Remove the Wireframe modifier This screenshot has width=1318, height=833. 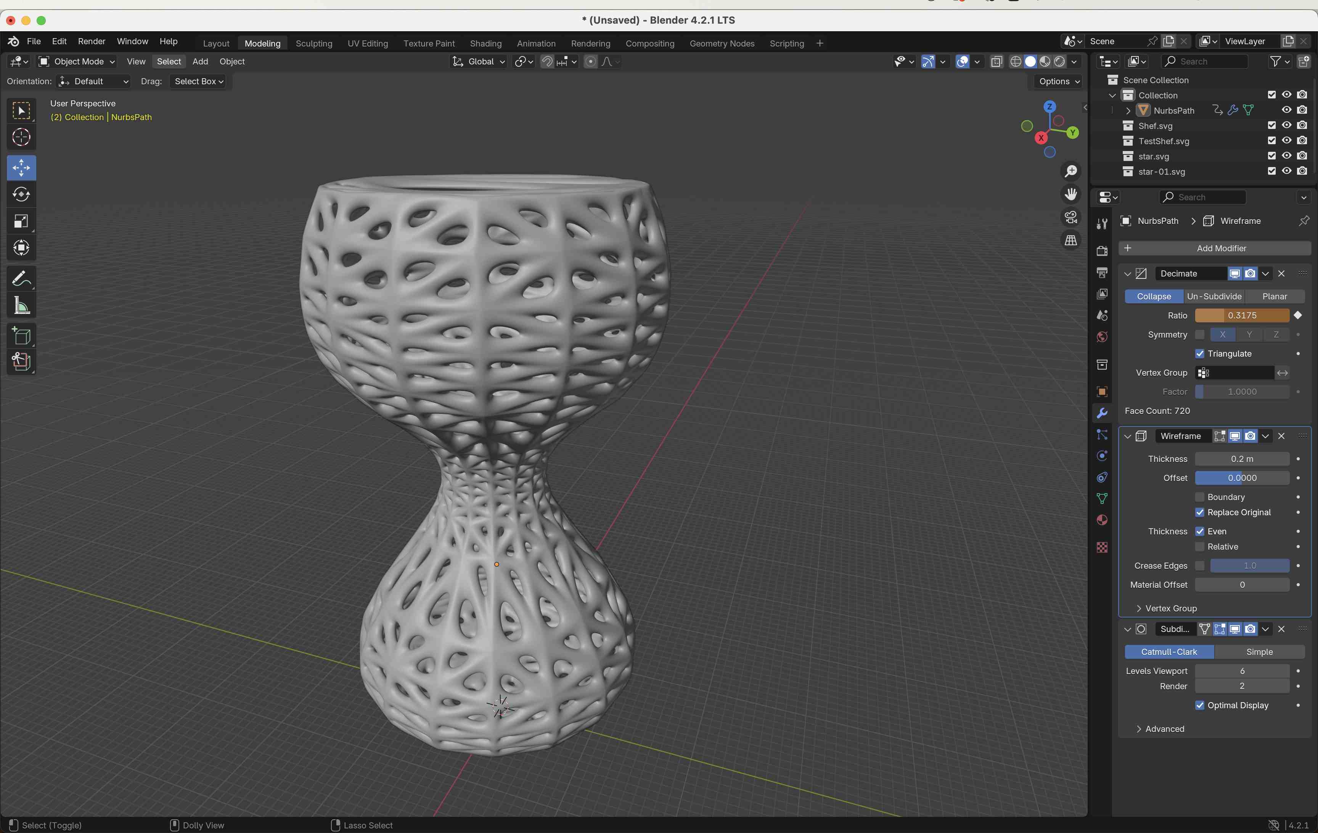click(x=1281, y=436)
